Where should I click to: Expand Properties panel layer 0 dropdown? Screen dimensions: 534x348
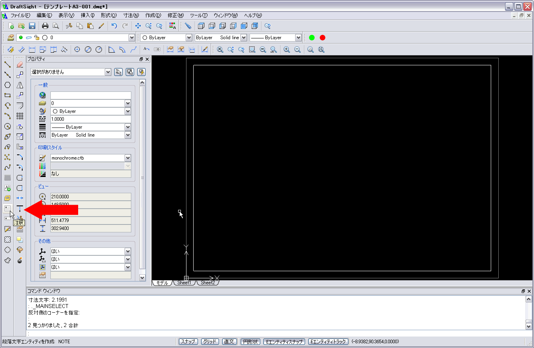tap(128, 103)
